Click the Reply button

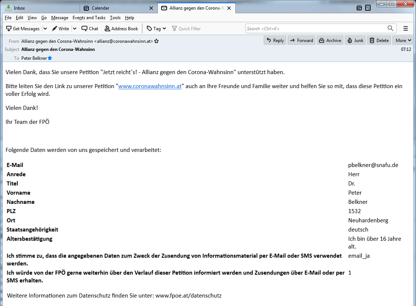pos(275,41)
